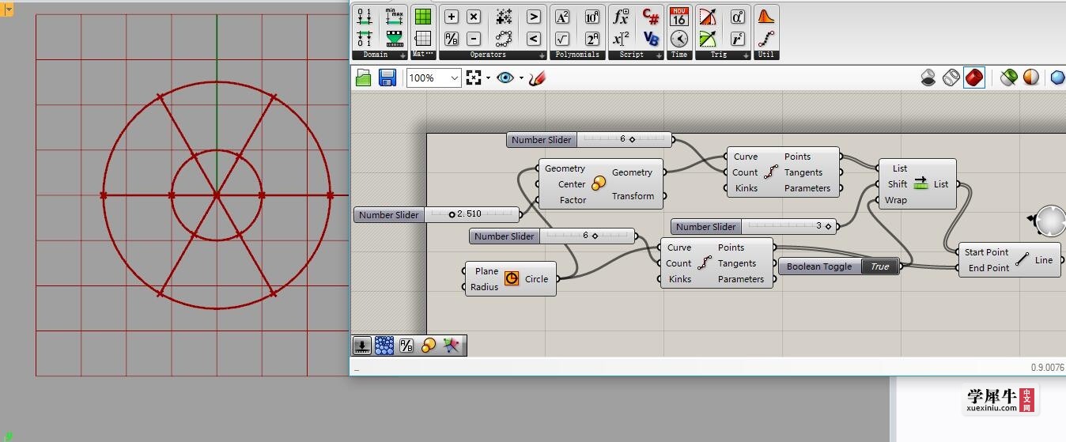
Task: Select the Square Root component
Action: pyautogui.click(x=562, y=38)
